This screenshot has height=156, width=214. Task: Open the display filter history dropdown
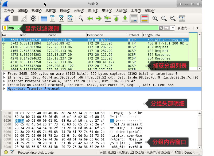173,28
